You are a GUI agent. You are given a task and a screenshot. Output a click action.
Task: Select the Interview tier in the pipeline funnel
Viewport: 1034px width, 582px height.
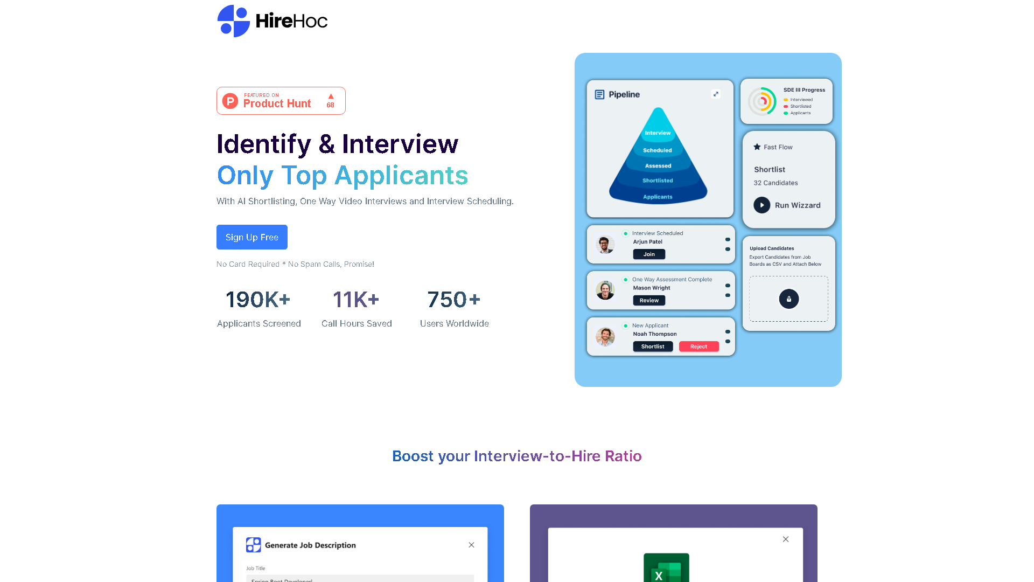pos(658,133)
